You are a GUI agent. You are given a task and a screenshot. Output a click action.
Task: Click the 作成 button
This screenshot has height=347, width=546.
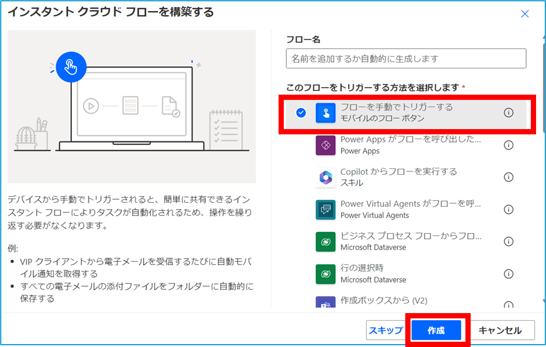pos(436,330)
